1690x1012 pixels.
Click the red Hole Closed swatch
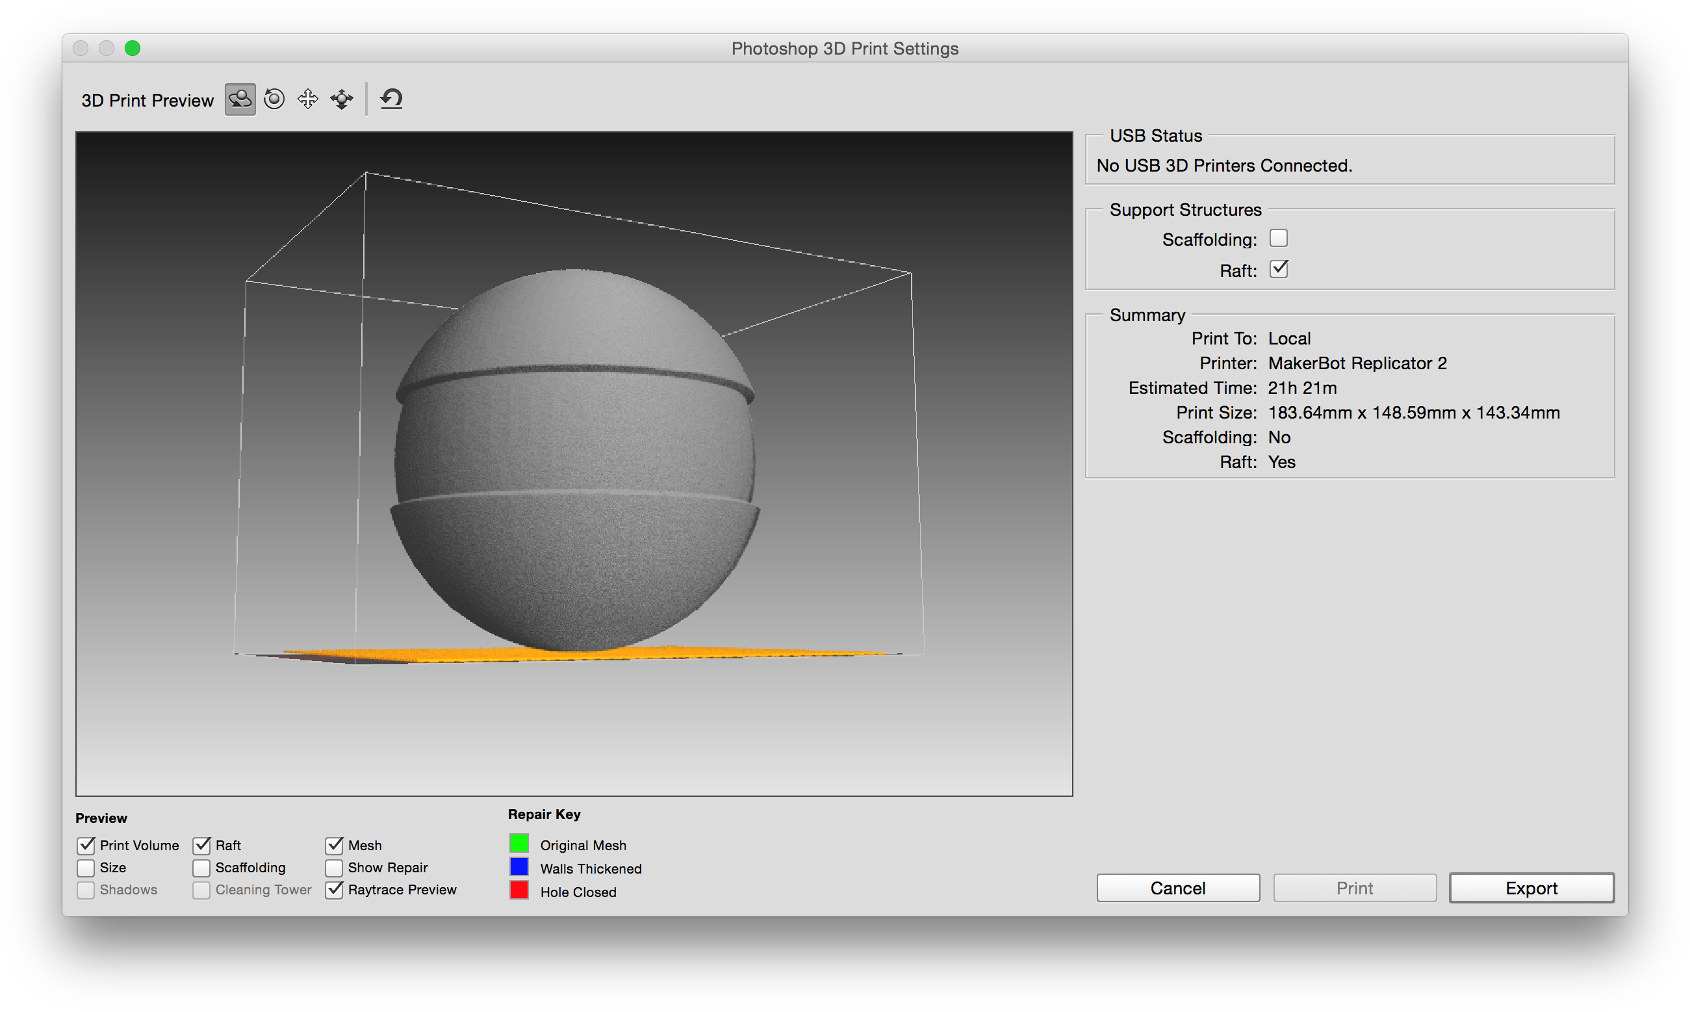tap(519, 890)
